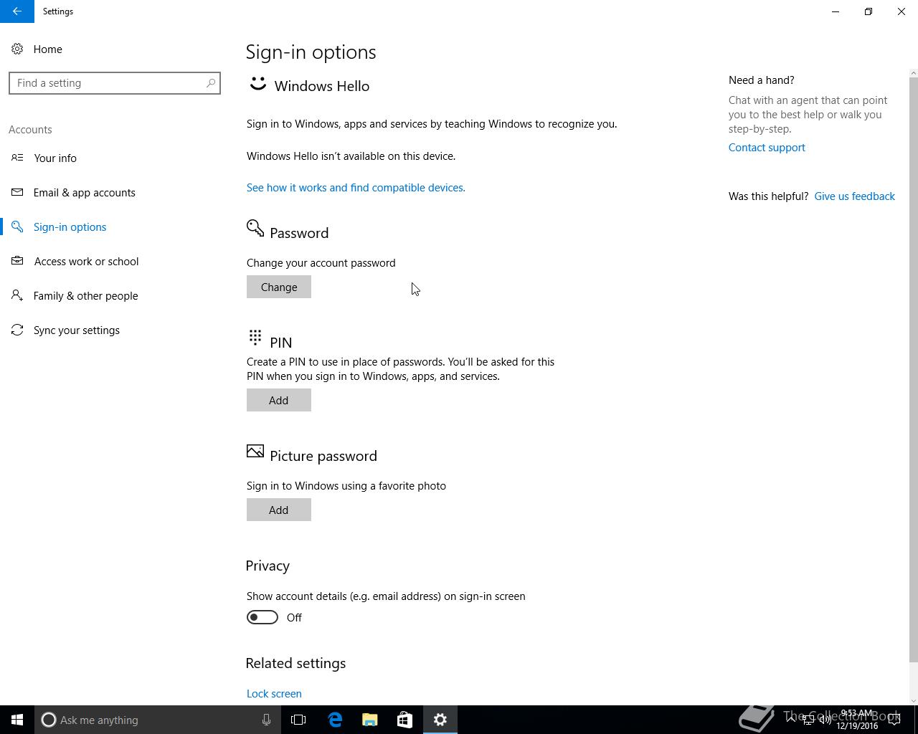The image size is (918, 734).
Task: Click the Password key icon
Action: [x=255, y=228]
